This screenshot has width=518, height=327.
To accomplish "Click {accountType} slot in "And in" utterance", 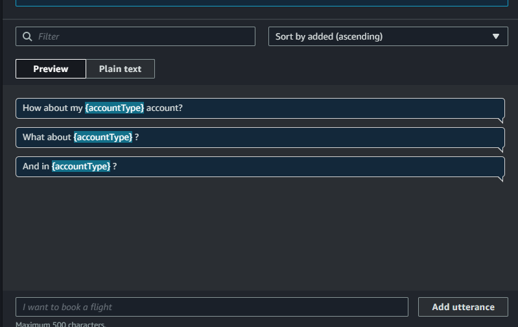I will point(81,166).
